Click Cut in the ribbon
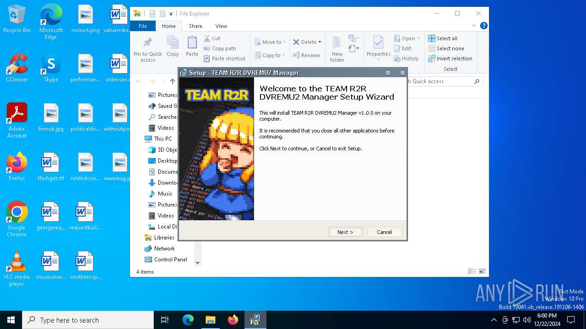This screenshot has height=329, width=586. click(212, 38)
